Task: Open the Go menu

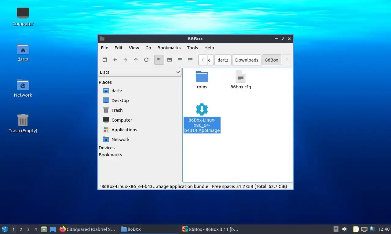Action: (148, 48)
